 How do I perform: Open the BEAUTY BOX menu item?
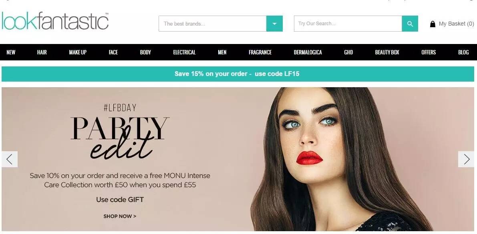tap(387, 52)
